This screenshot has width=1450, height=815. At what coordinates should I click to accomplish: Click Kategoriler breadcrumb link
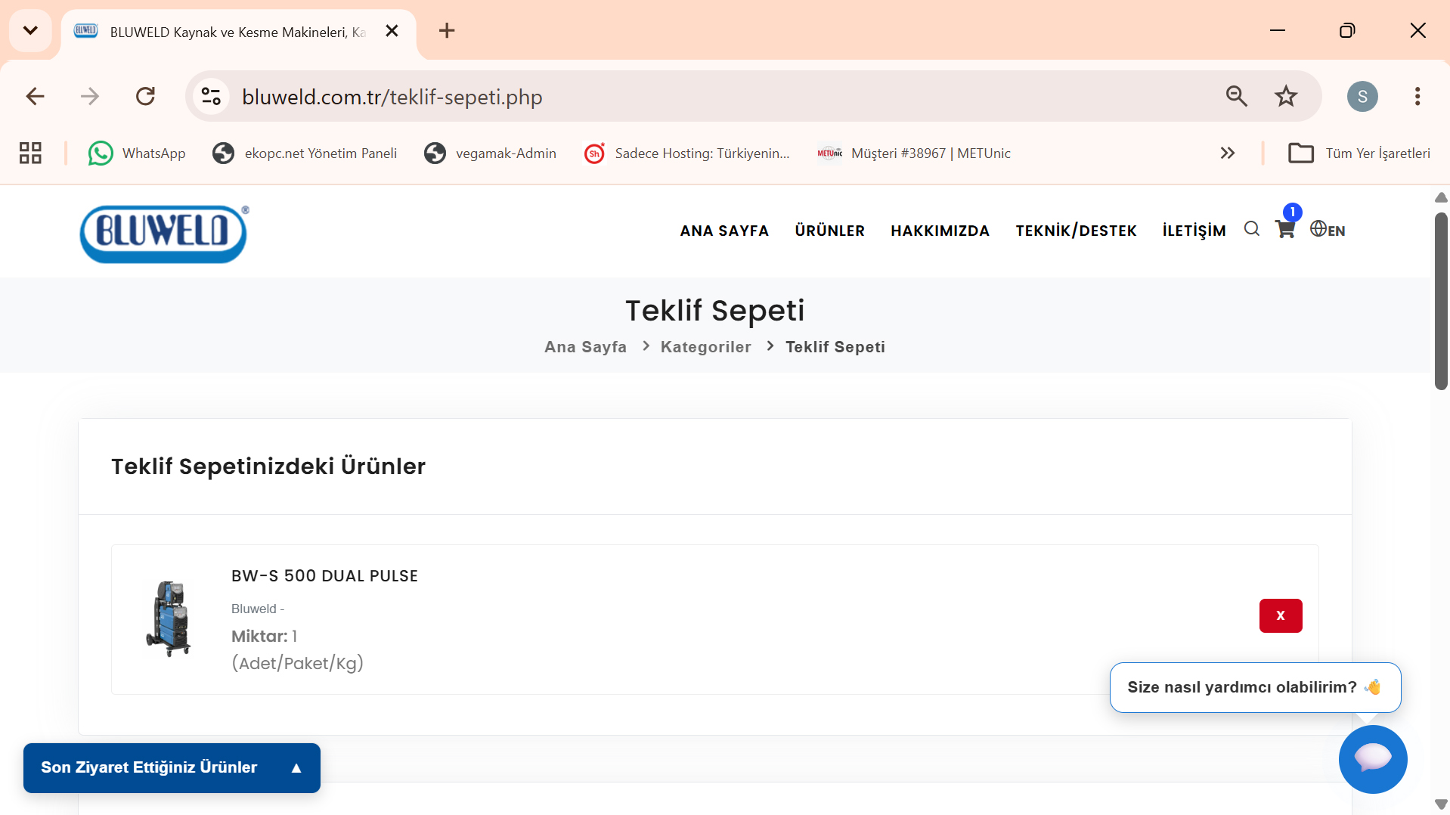pyautogui.click(x=706, y=347)
